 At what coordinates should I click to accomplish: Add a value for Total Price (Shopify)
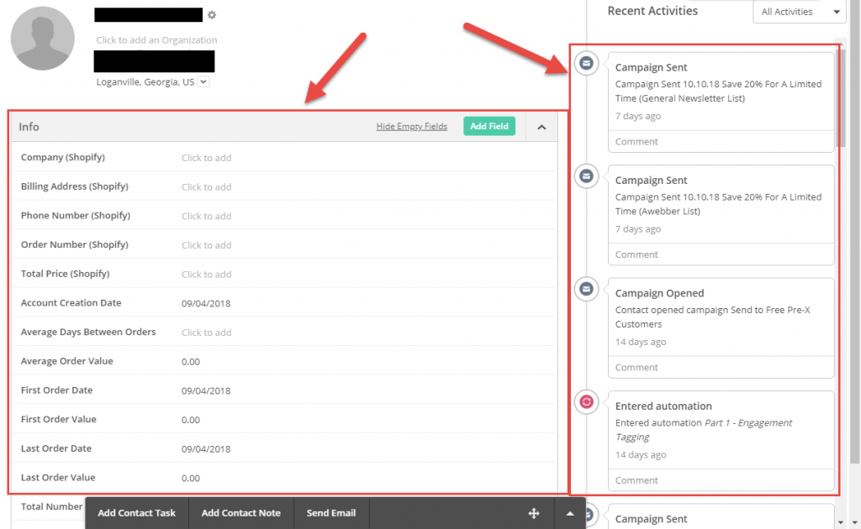point(207,274)
